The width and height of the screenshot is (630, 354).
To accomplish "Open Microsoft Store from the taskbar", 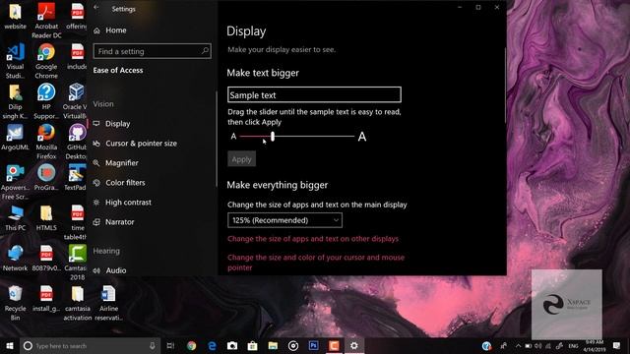I will pos(252,345).
